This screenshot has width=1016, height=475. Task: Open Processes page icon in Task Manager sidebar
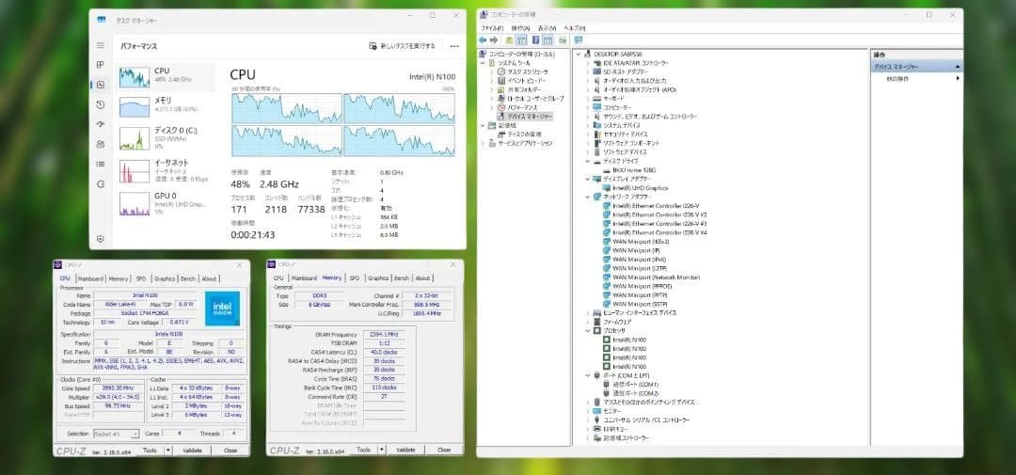click(101, 65)
